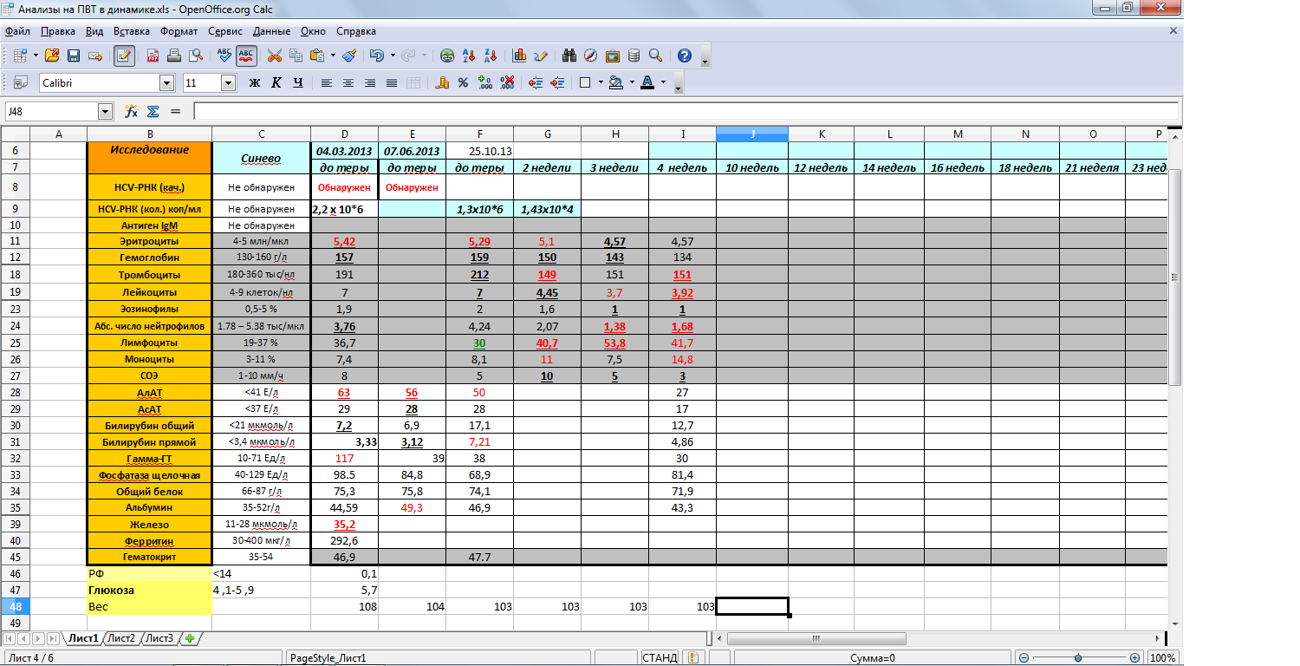Open the Navigator
This screenshot has width=1300, height=666.
pos(591,55)
